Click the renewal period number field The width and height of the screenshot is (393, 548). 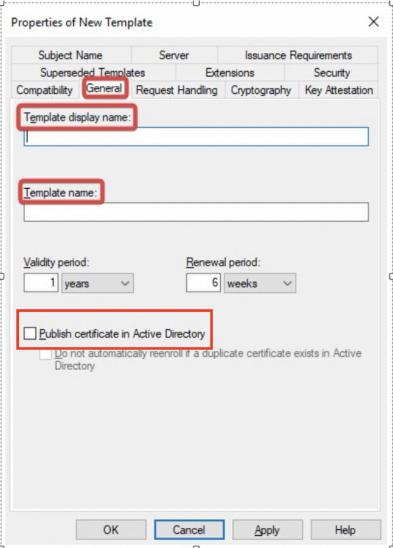203,283
